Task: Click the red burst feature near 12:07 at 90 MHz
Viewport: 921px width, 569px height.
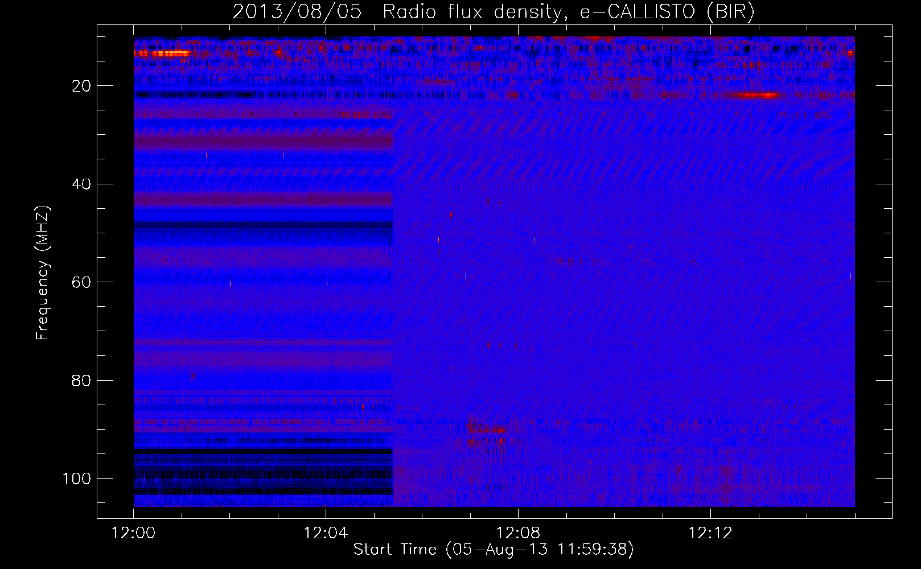Action: pos(487,434)
